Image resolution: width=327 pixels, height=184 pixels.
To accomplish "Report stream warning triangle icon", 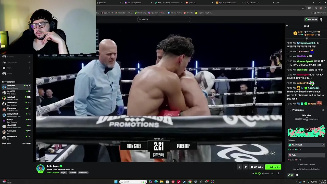I will click(278, 173).
